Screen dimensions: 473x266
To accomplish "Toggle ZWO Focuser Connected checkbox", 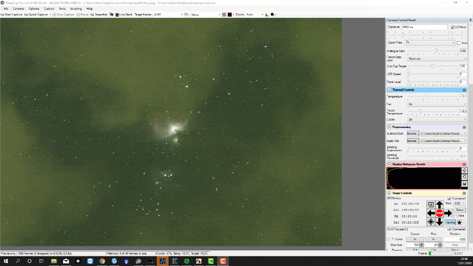I will 449,230.
